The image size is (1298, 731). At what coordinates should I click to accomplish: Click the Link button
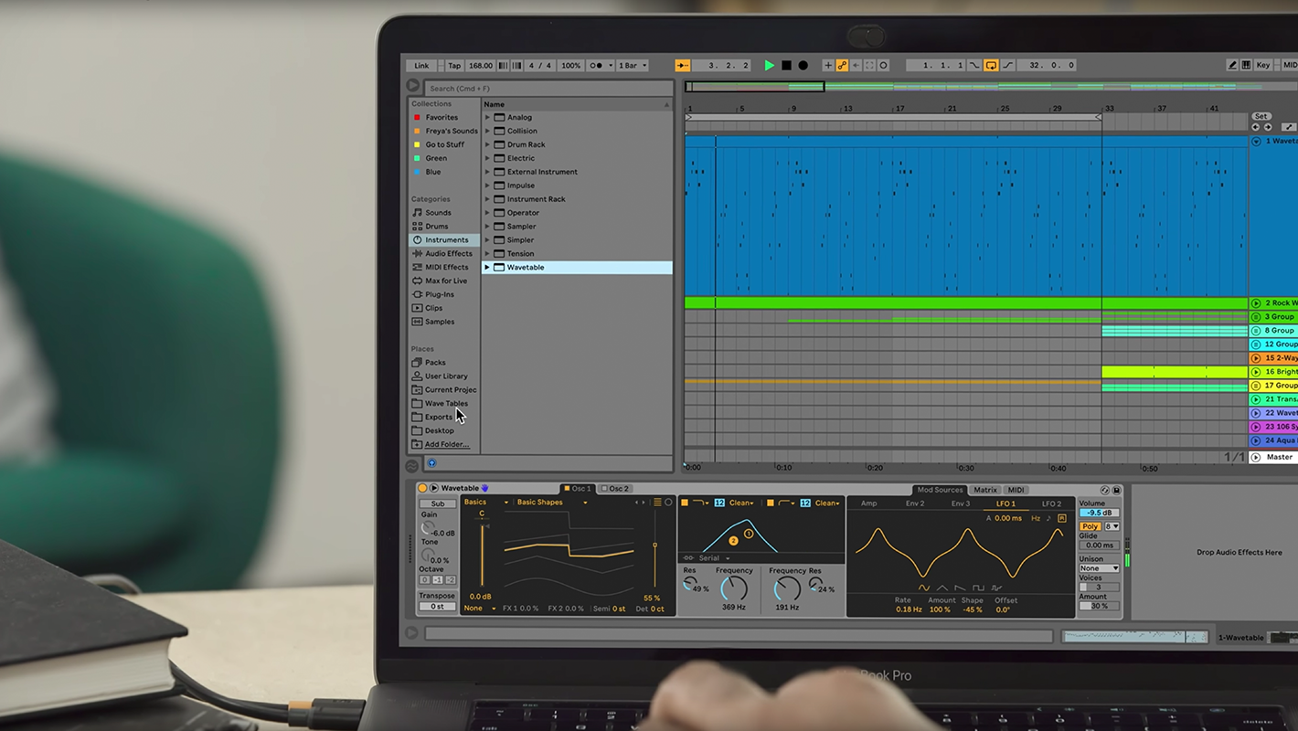(421, 66)
